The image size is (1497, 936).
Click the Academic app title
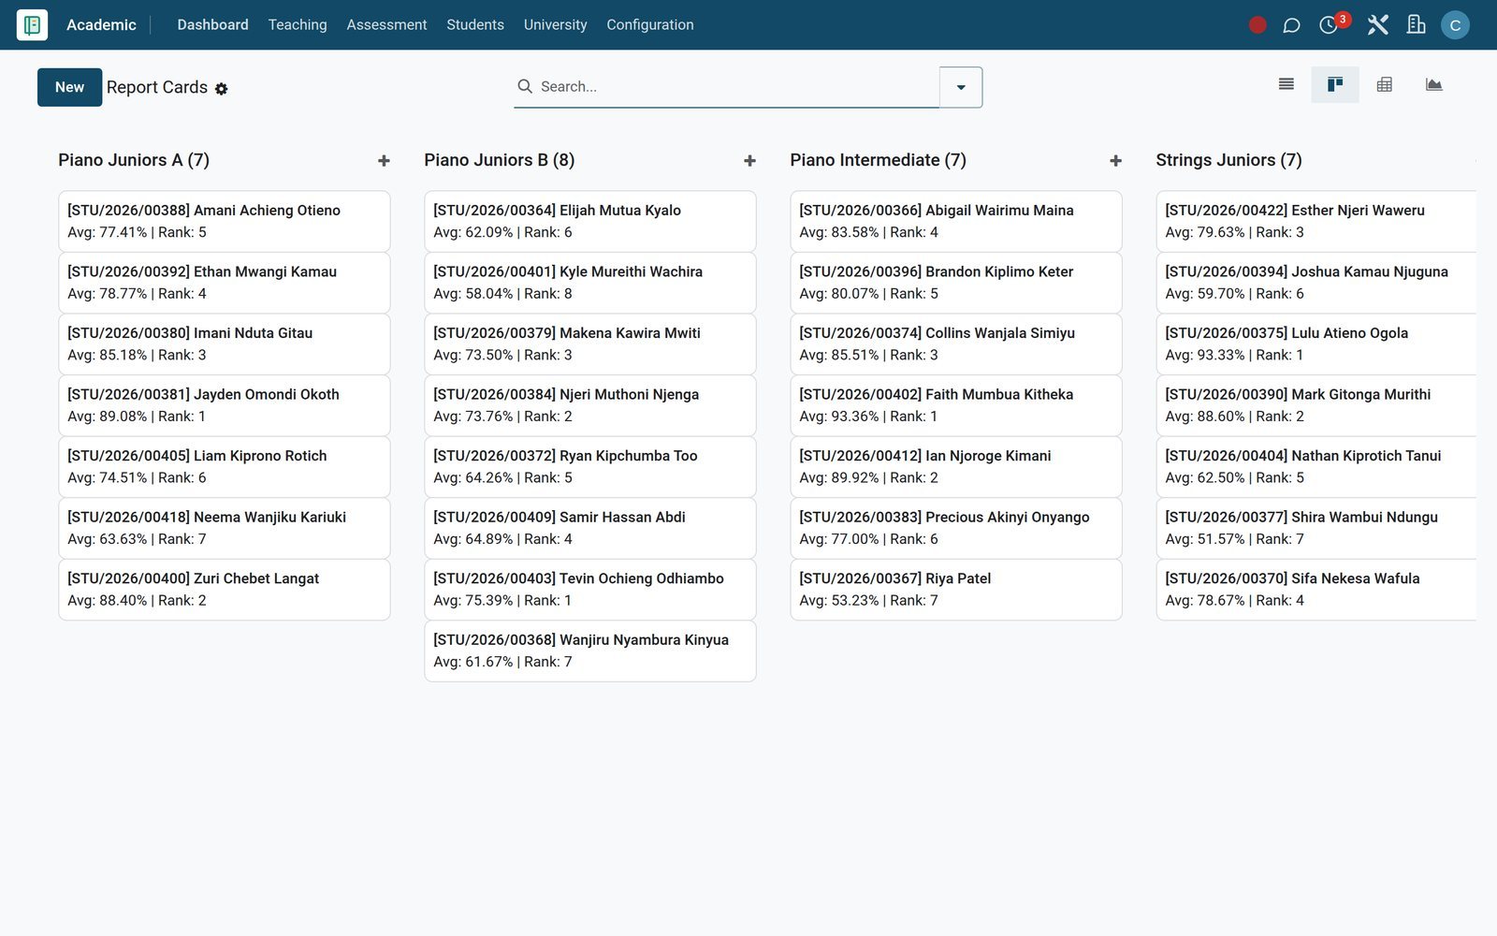pos(101,25)
